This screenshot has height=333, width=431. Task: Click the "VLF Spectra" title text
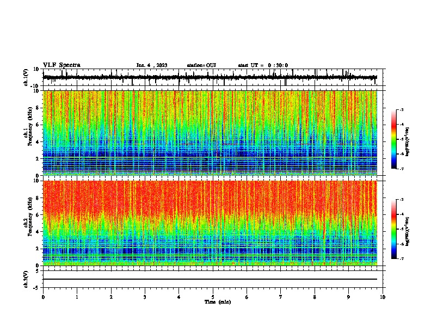pyautogui.click(x=61, y=65)
